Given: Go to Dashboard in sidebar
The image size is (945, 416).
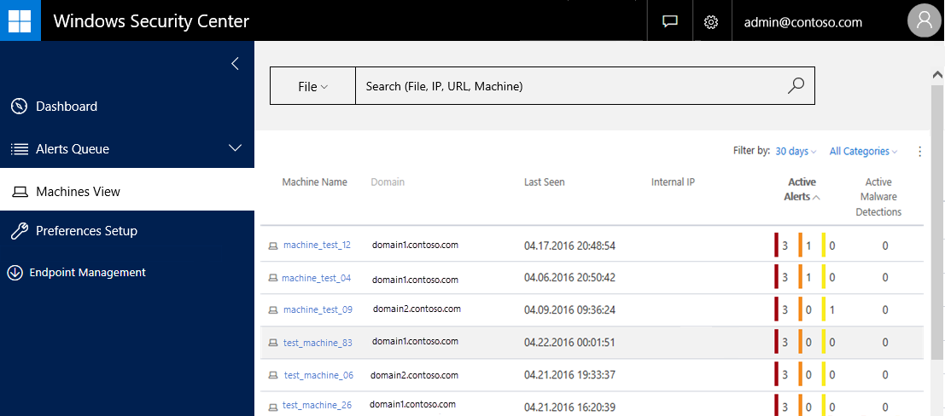Looking at the screenshot, I should click(x=66, y=107).
